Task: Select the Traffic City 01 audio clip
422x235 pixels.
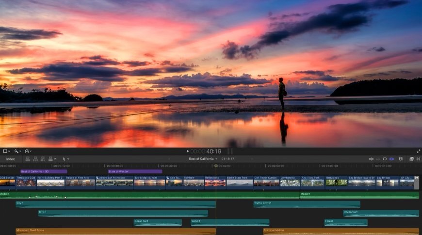Action: [x=307, y=204]
